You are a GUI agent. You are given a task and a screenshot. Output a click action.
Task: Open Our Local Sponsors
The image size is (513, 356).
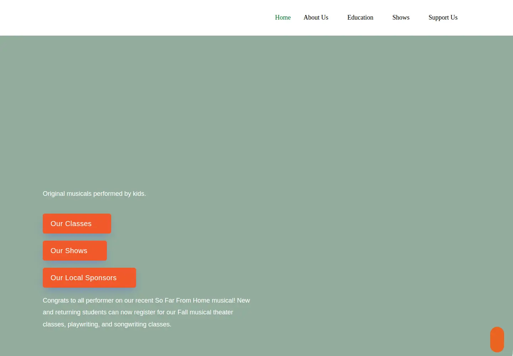click(x=89, y=278)
